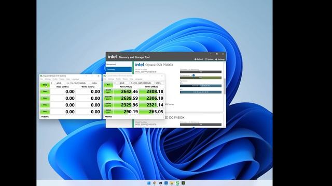Open the drive G: 25% dropdown in the P4800x window
Viewport: 332px width, 186px height.
(x=142, y=83)
